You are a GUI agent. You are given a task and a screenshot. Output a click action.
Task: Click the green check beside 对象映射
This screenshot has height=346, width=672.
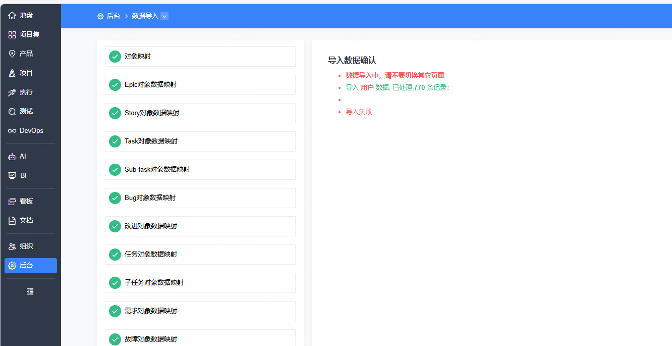pyautogui.click(x=115, y=57)
